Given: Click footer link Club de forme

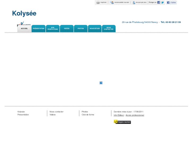Looking at the screenshot, I should tap(88, 115).
